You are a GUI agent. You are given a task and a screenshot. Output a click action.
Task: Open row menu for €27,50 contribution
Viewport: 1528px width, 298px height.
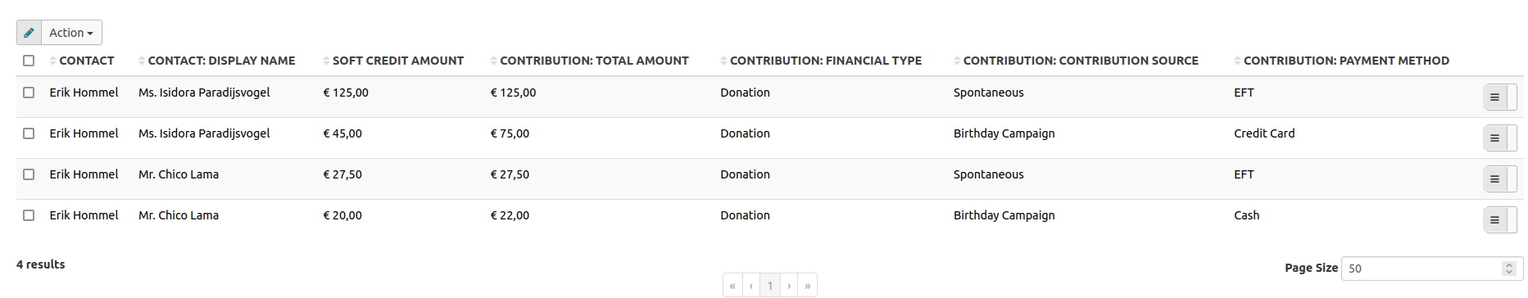tap(1494, 179)
